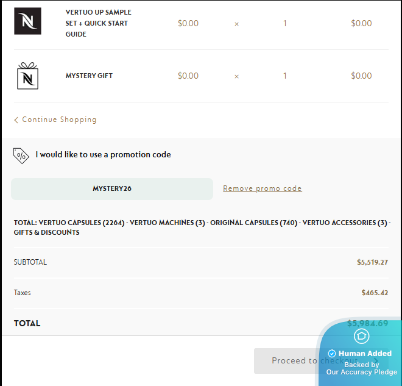The image size is (402, 386).
Task: Click the Mystery Gift box icon
Action: [27, 76]
